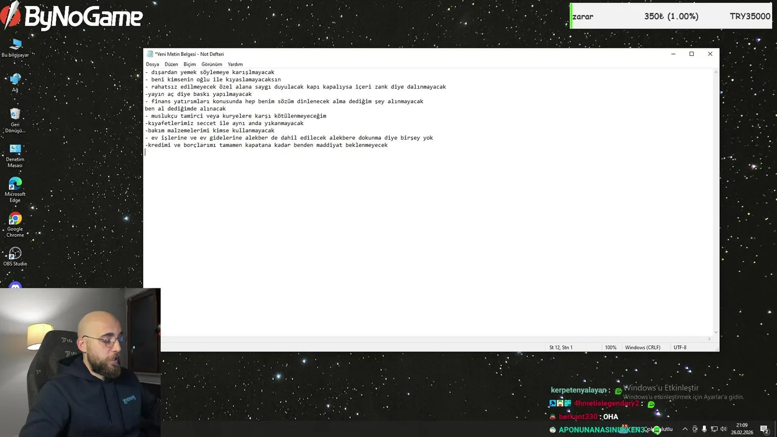Maximize the Notepad window
This screenshot has width=777, height=437.
[691, 54]
